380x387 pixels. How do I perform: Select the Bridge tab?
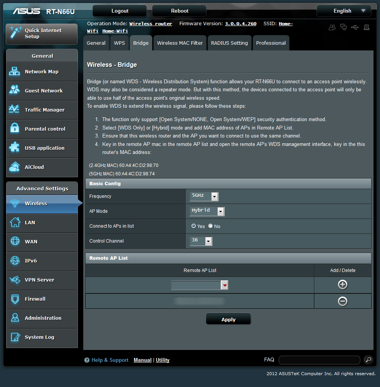click(141, 43)
